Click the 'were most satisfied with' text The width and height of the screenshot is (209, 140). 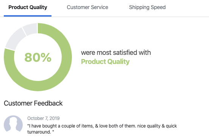click(116, 53)
